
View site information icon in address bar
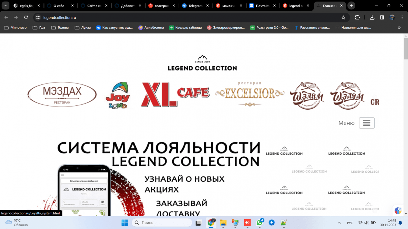(x=38, y=18)
